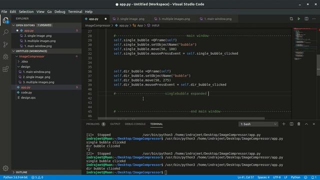Show the Output panel tab
This screenshot has width=320, height=180.
point(115,124)
